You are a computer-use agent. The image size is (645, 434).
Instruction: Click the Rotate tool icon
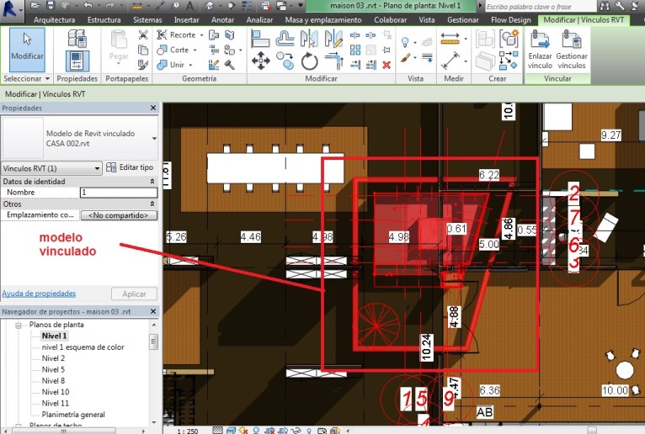tap(309, 61)
